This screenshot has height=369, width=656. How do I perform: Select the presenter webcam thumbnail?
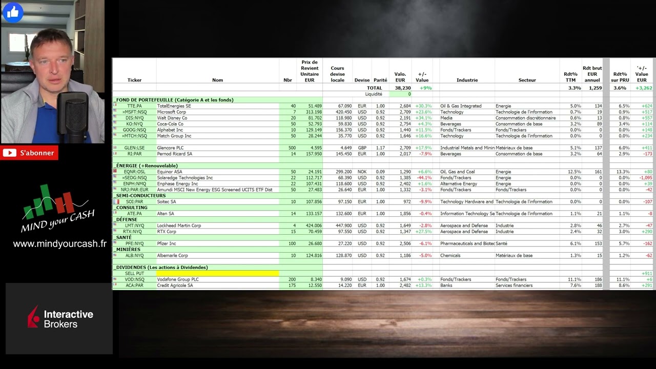[x=52, y=72]
